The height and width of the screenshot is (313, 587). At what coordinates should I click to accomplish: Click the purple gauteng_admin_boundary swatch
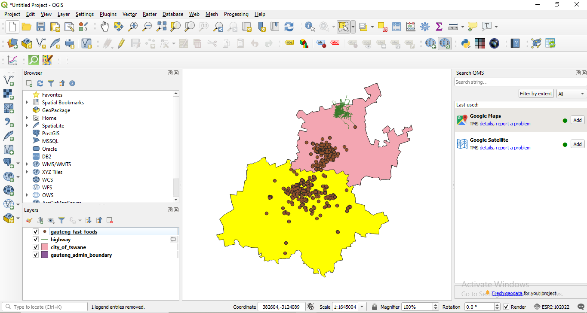(45, 255)
